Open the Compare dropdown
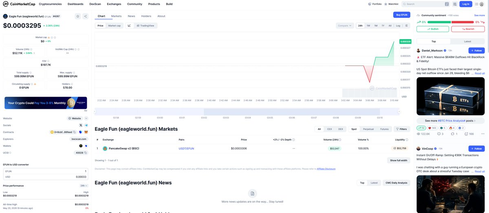Screen dimensions: 489x213 point(345,25)
